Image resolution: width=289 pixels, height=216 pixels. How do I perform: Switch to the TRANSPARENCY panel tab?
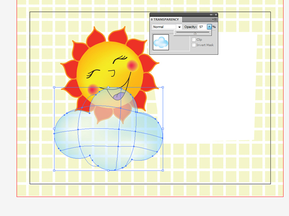point(166,19)
